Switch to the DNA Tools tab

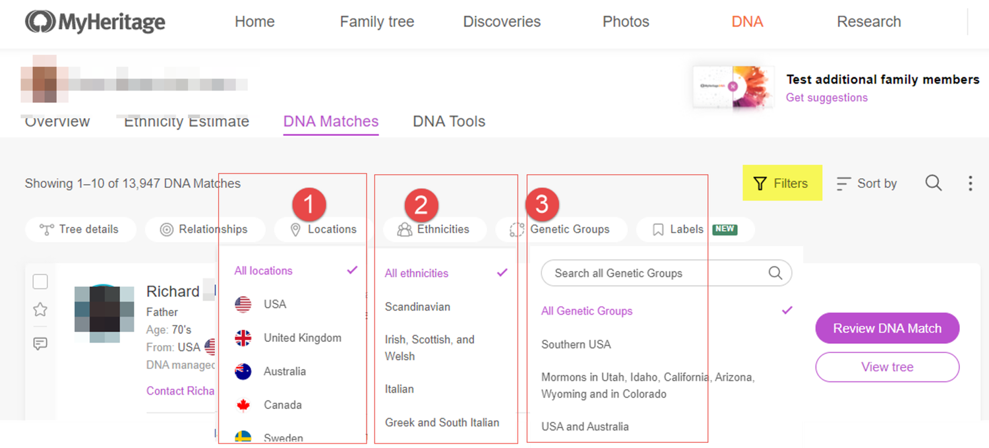coord(449,121)
